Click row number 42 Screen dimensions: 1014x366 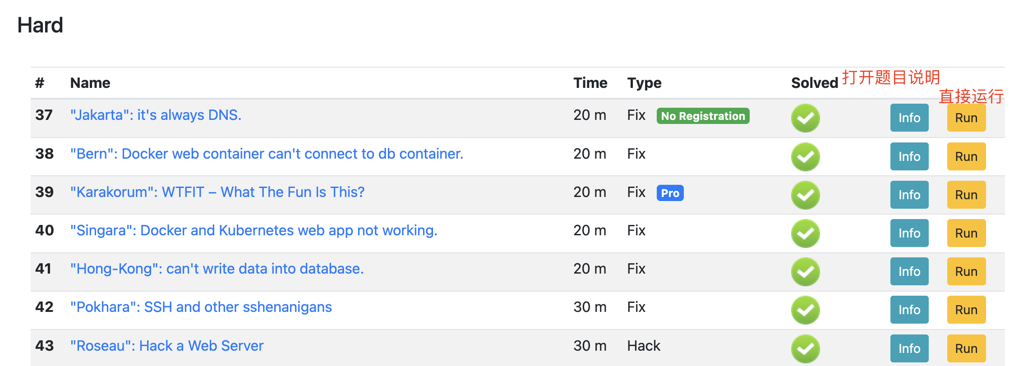pyautogui.click(x=44, y=307)
